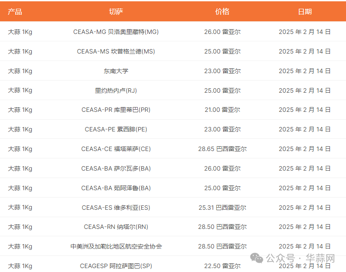346x272 pixels.
Task: Select the CEASA-BA 茹阿泽鲁(BA) cell
Action: 116,188
